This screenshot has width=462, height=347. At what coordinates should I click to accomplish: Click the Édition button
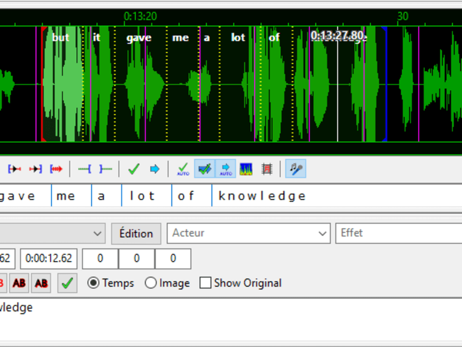pos(136,233)
